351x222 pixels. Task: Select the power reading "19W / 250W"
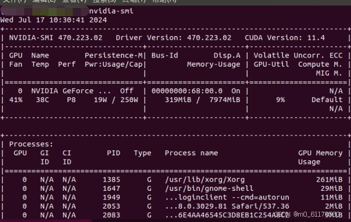tap(116, 100)
